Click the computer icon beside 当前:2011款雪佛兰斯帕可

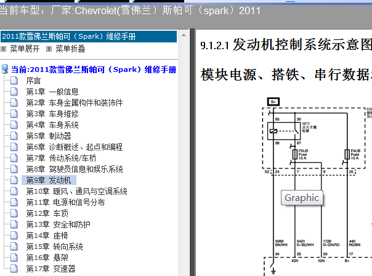click(x=5, y=69)
